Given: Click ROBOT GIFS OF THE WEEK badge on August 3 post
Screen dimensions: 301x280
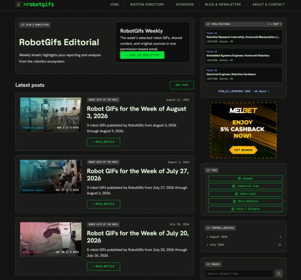Looking at the screenshot, I should [x=103, y=100].
